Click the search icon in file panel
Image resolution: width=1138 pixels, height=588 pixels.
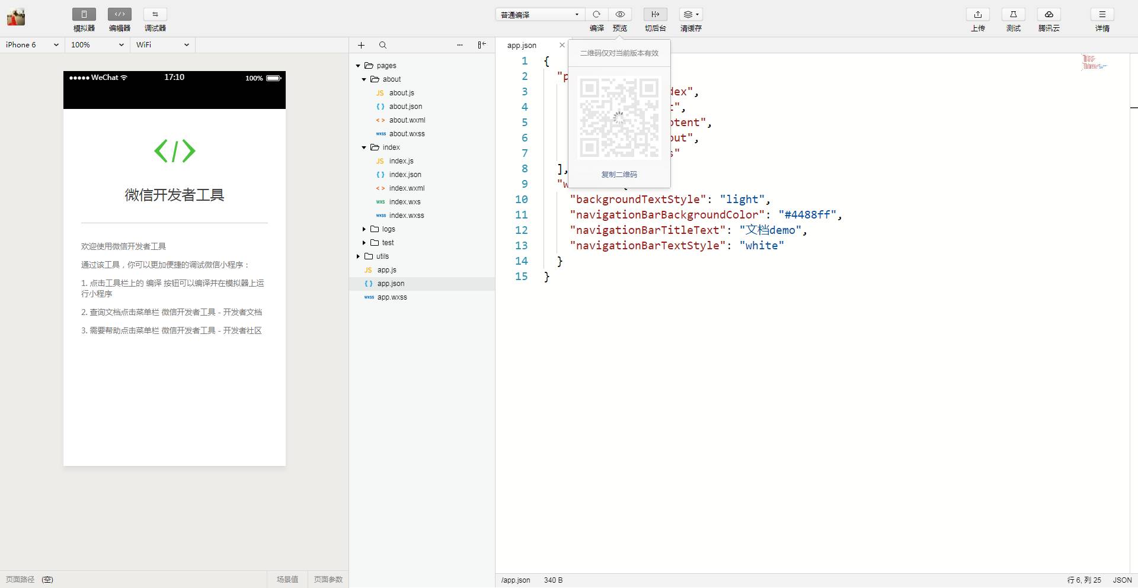383,45
